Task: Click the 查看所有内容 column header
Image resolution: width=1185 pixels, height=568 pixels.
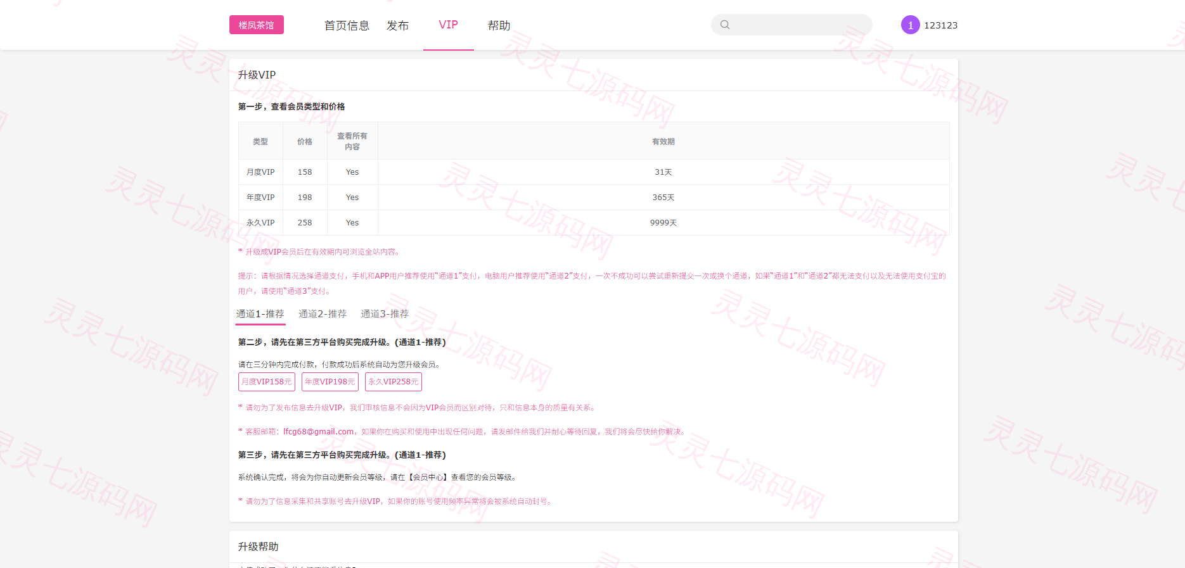Action: [352, 141]
